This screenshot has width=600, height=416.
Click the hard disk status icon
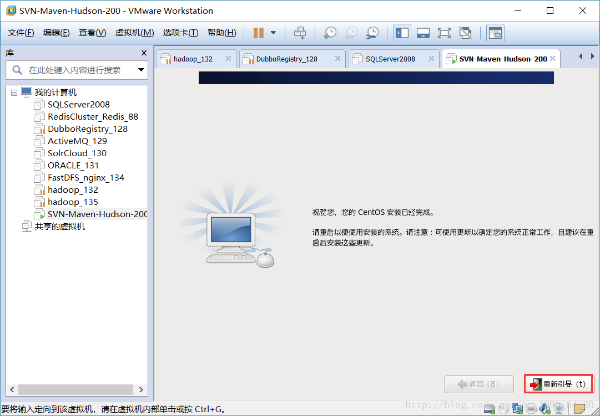[490, 409]
